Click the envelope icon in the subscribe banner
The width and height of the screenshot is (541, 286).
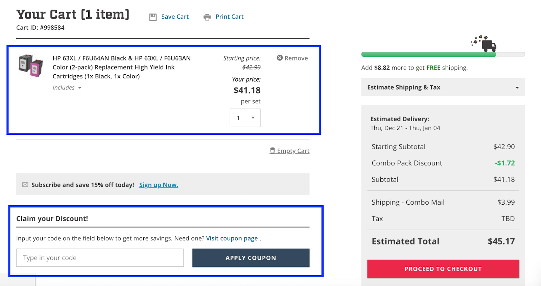pyautogui.click(x=25, y=184)
